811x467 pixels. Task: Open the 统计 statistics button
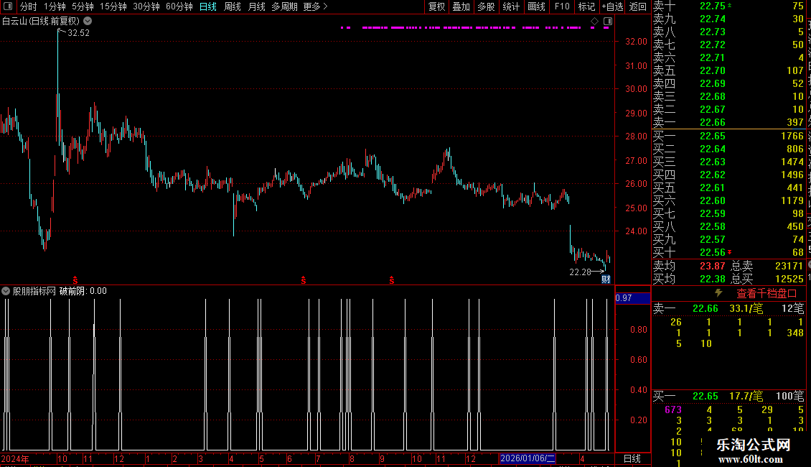point(511,6)
